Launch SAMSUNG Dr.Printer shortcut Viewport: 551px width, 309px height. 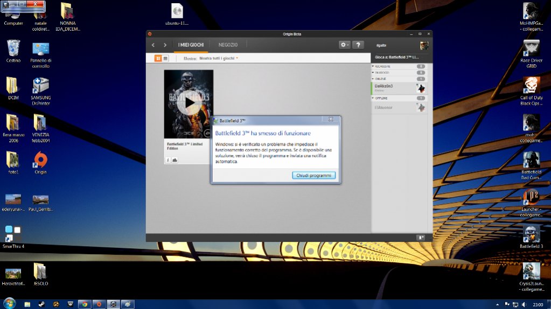click(x=41, y=91)
